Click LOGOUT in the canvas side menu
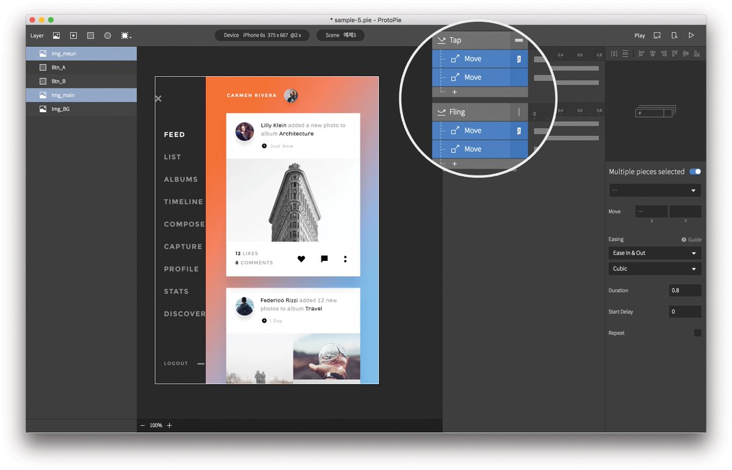The height and width of the screenshot is (470, 732). pyautogui.click(x=176, y=363)
